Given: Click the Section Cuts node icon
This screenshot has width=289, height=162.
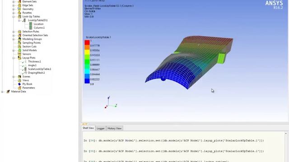Looking at the screenshot, I should click(x=19, y=47).
